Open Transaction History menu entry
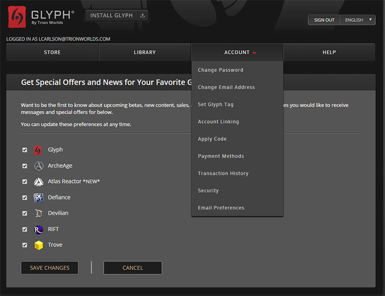The width and height of the screenshot is (385, 296). 223,173
